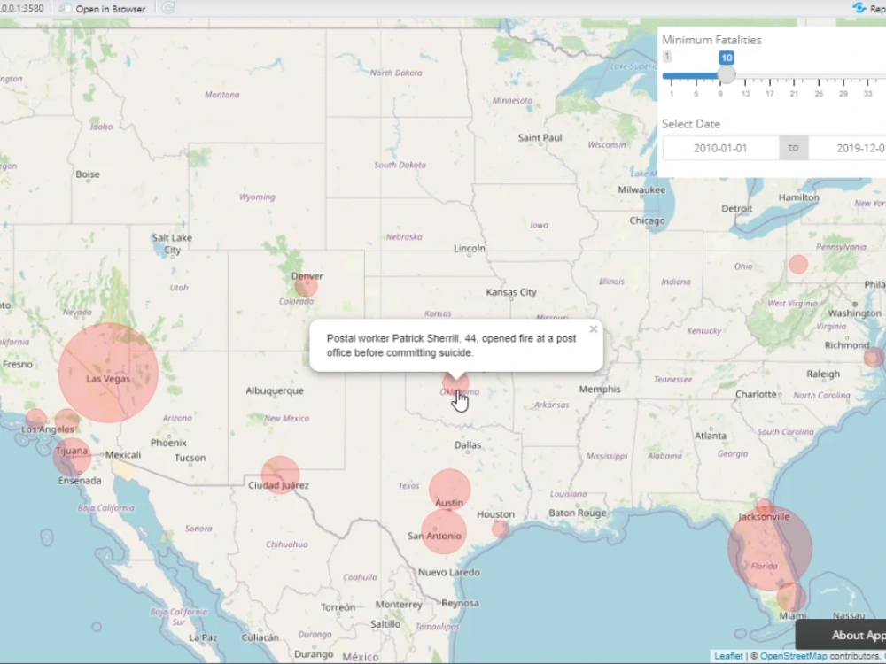Click the circle marker east of Richmond
This screenshot has height=664, width=886.
click(874, 358)
